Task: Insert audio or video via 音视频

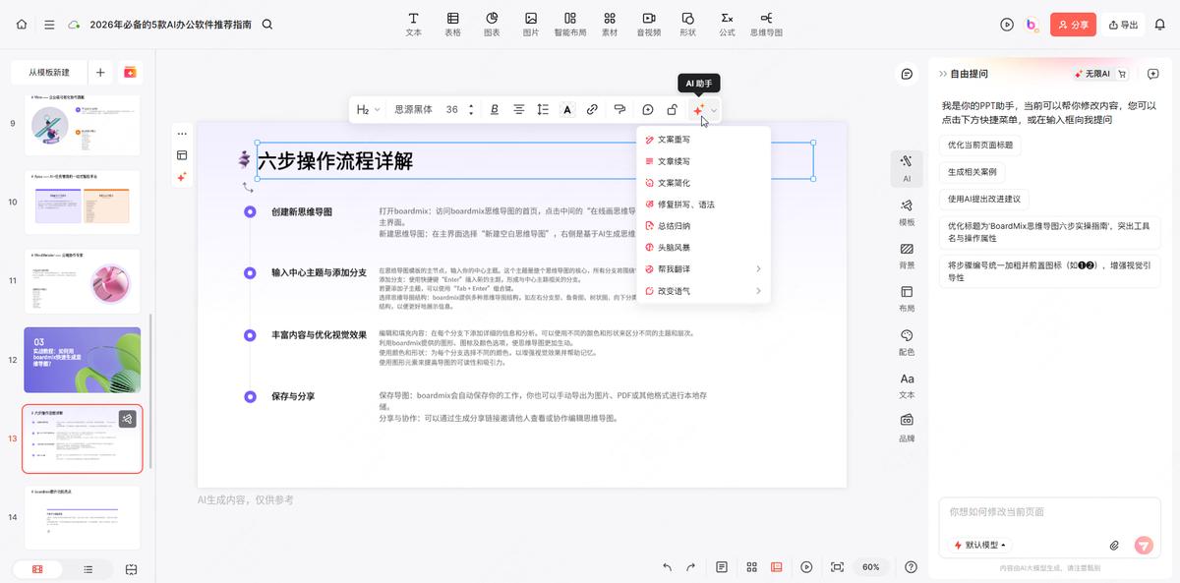Action: pos(649,25)
